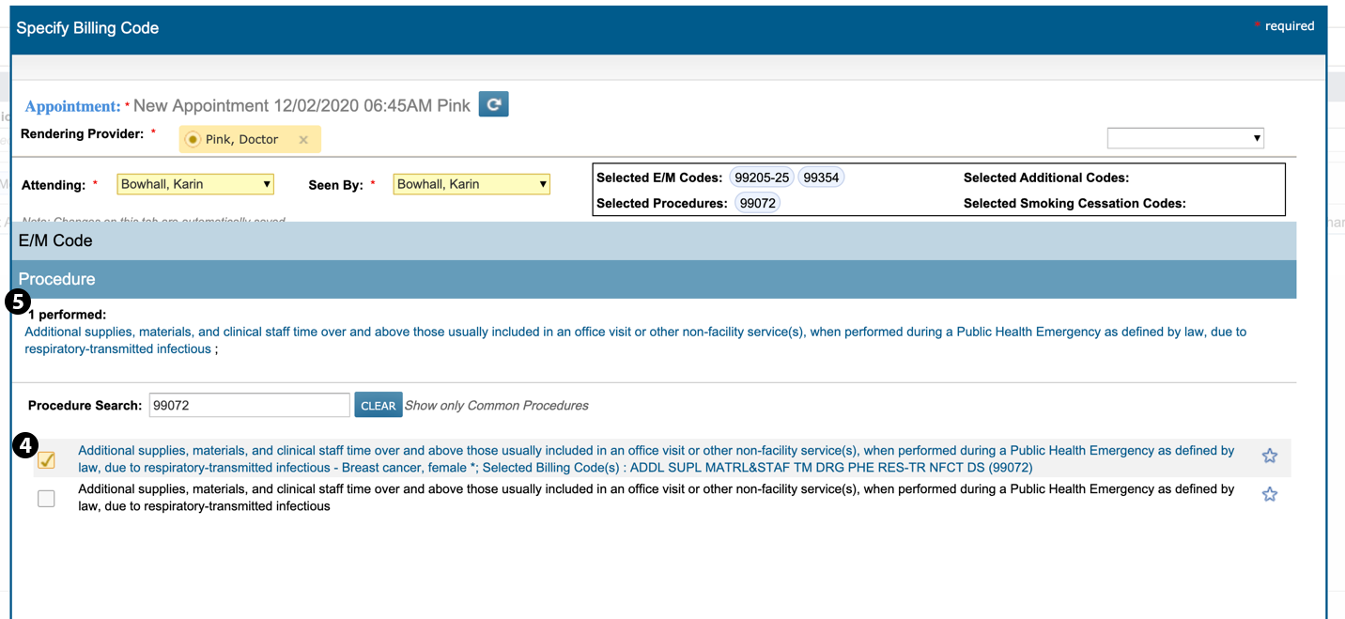Click the step 5 marker badge
The image size is (1345, 619).
(18, 302)
